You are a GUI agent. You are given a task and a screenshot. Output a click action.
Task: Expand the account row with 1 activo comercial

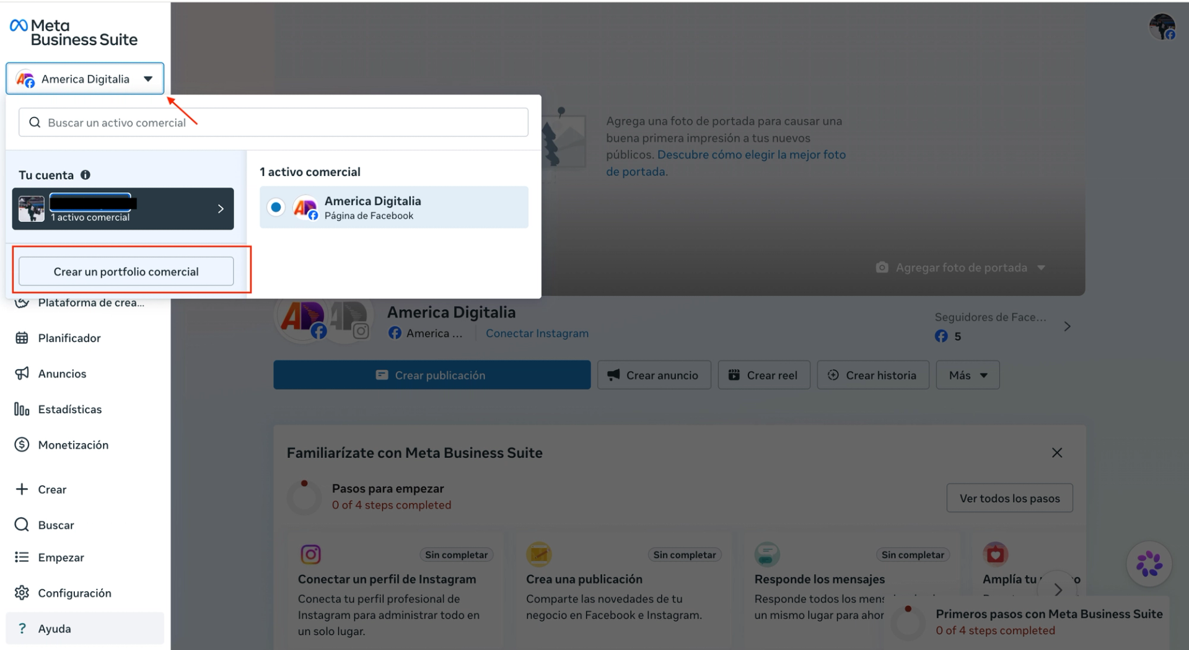(123, 209)
